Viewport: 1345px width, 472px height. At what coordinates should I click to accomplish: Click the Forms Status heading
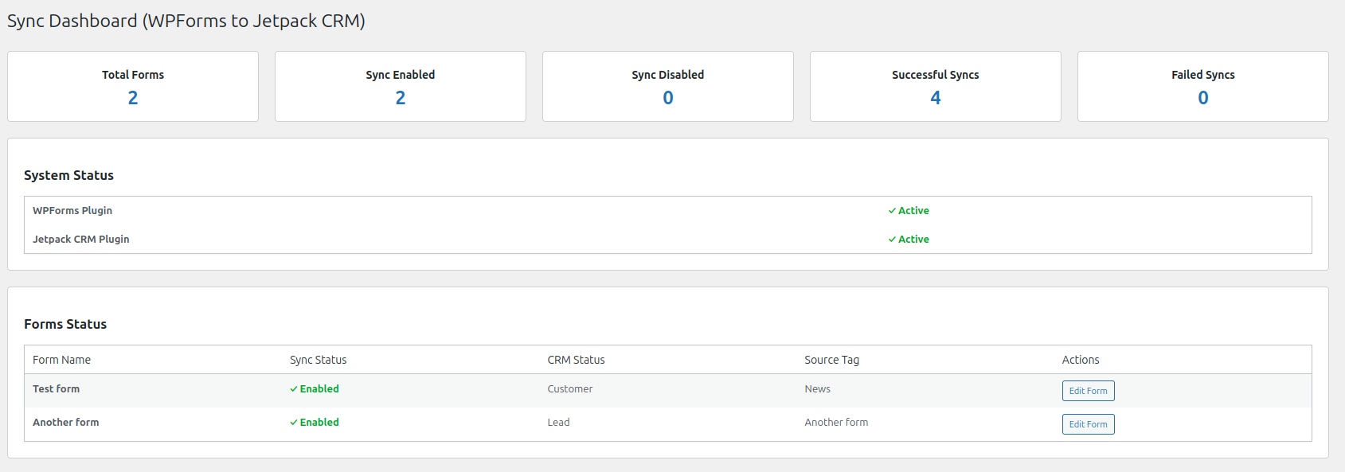click(x=65, y=324)
